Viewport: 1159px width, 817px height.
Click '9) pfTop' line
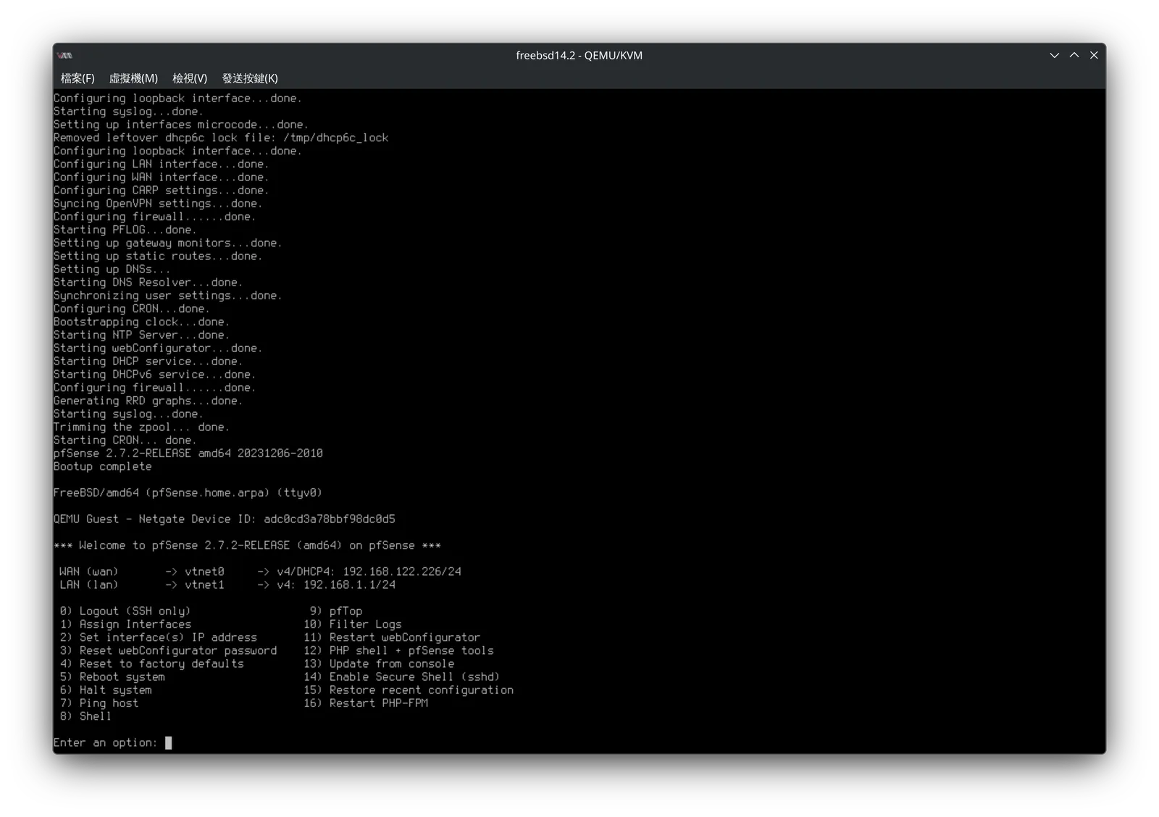coord(336,611)
